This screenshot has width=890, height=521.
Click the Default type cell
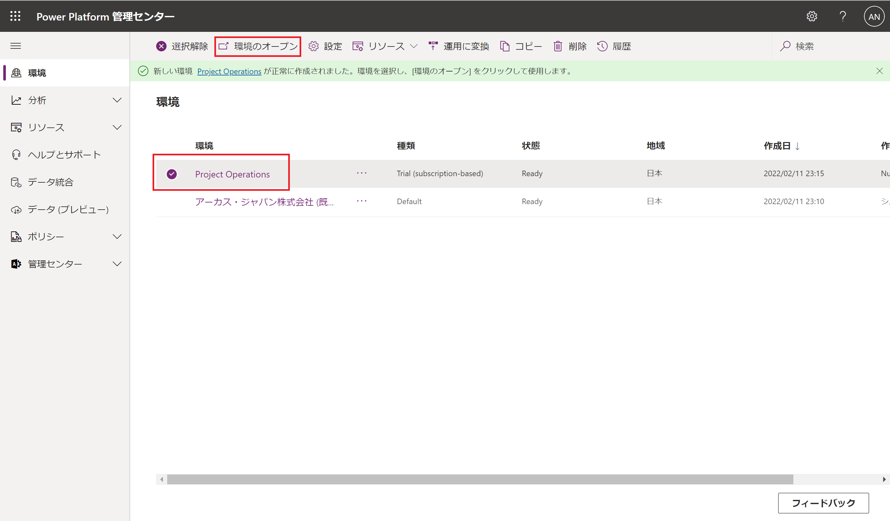pos(409,201)
